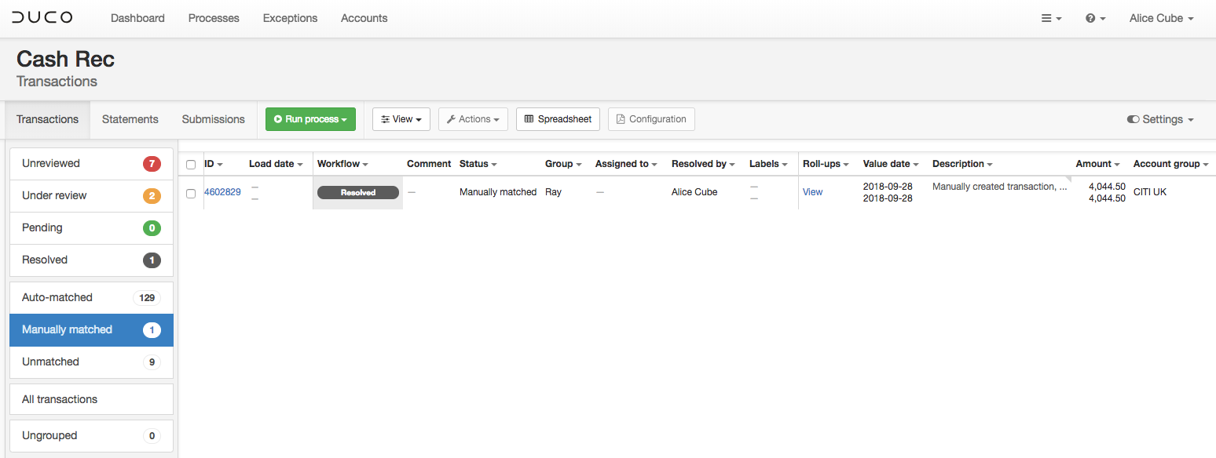
Task: Open transaction ID 4602829 link
Action: tap(222, 192)
